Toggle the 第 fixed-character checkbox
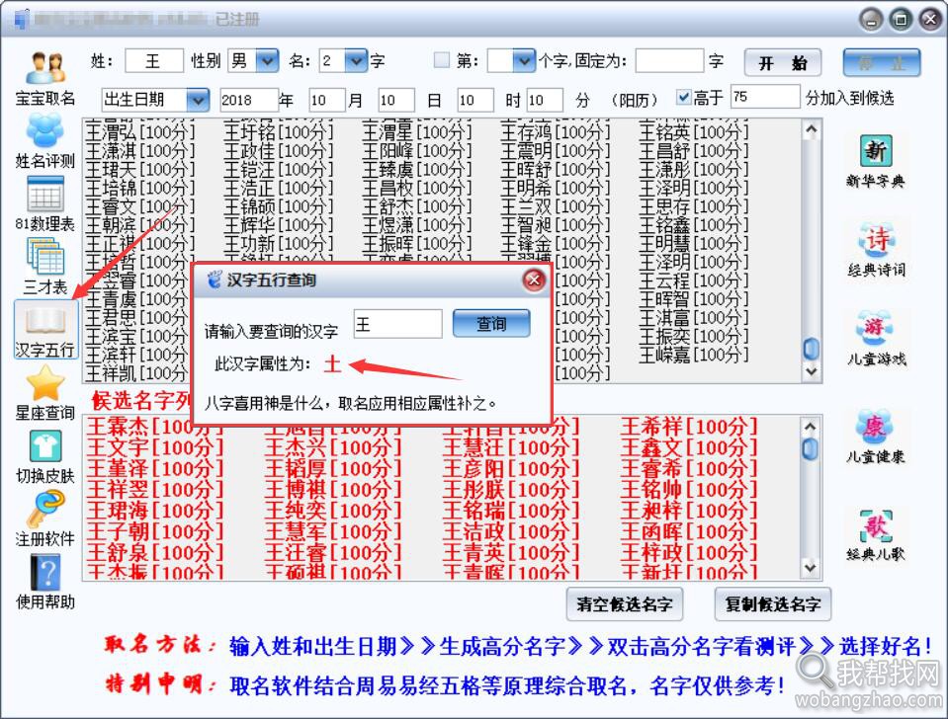948x719 pixels. (442, 60)
